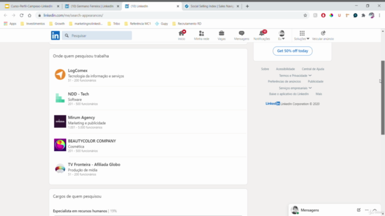The width and height of the screenshot is (385, 216).
Task: Expand Serviços empresariais dropdown
Action: pyautogui.click(x=295, y=88)
